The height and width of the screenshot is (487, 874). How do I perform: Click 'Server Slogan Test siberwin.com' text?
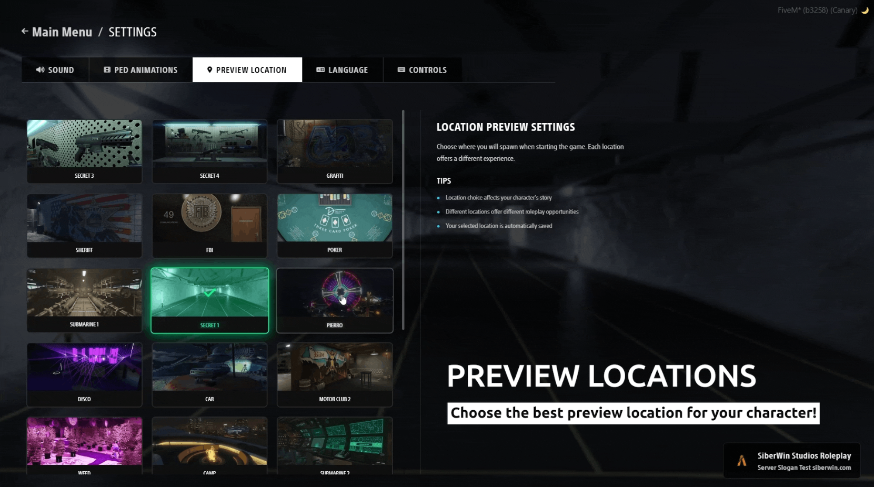point(804,468)
